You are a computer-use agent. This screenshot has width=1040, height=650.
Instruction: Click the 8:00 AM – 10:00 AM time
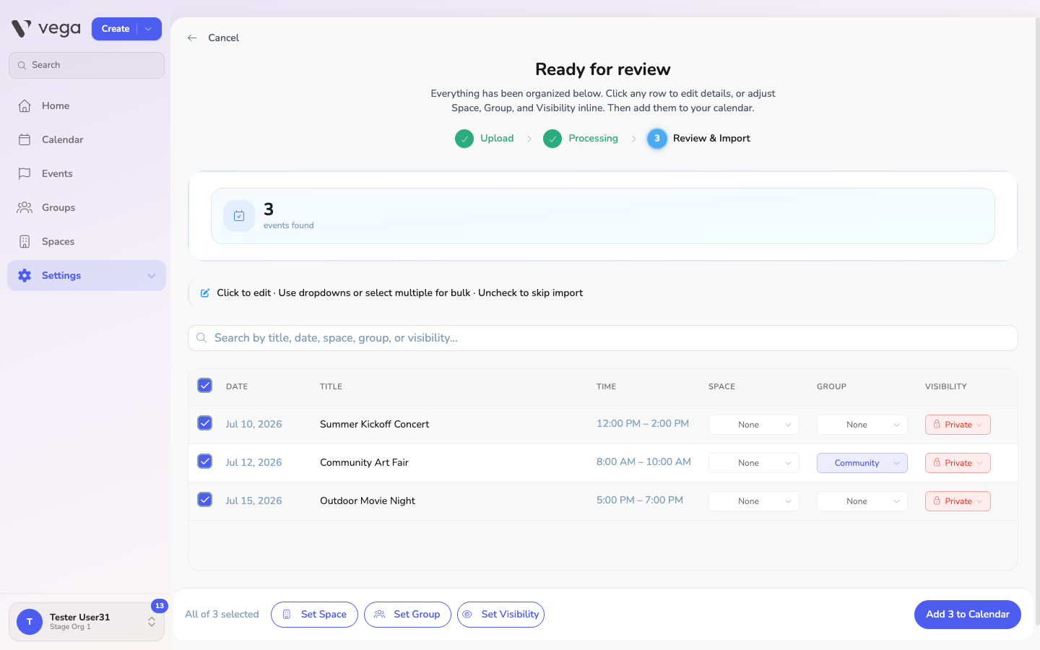click(643, 461)
